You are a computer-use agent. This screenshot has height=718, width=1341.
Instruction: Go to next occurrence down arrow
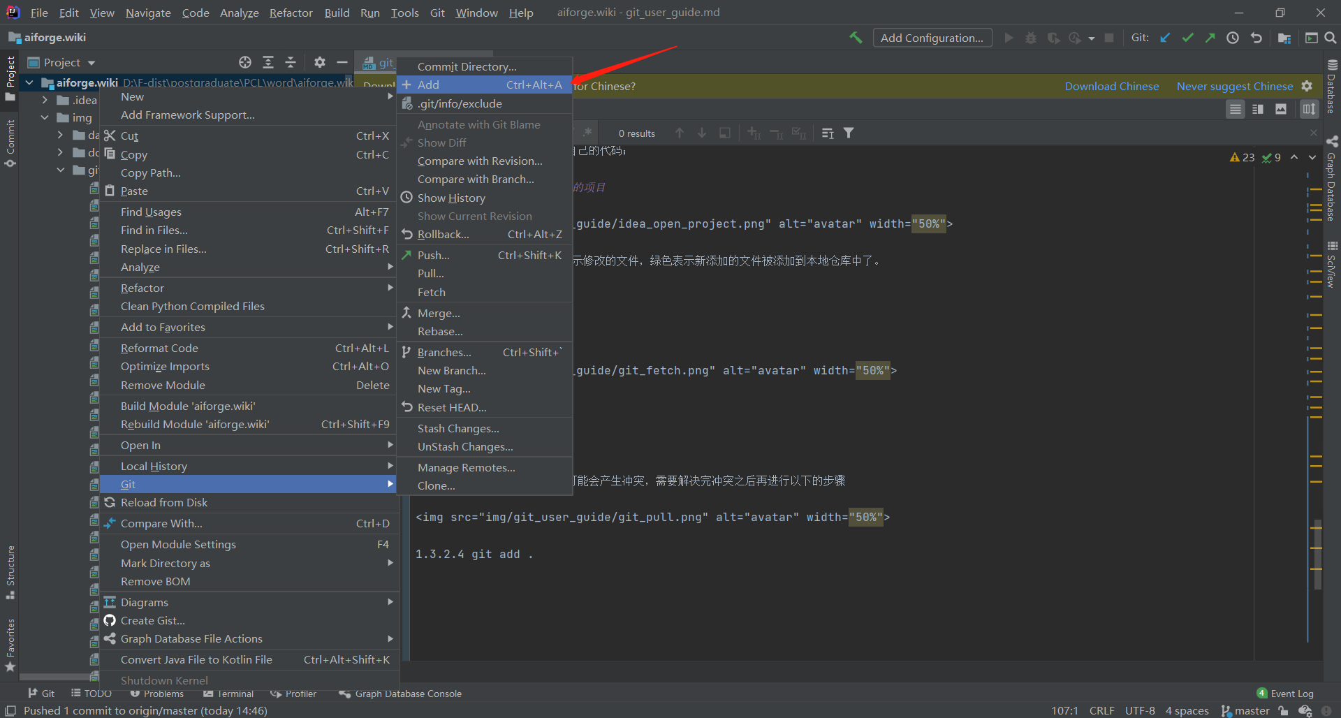(x=702, y=133)
